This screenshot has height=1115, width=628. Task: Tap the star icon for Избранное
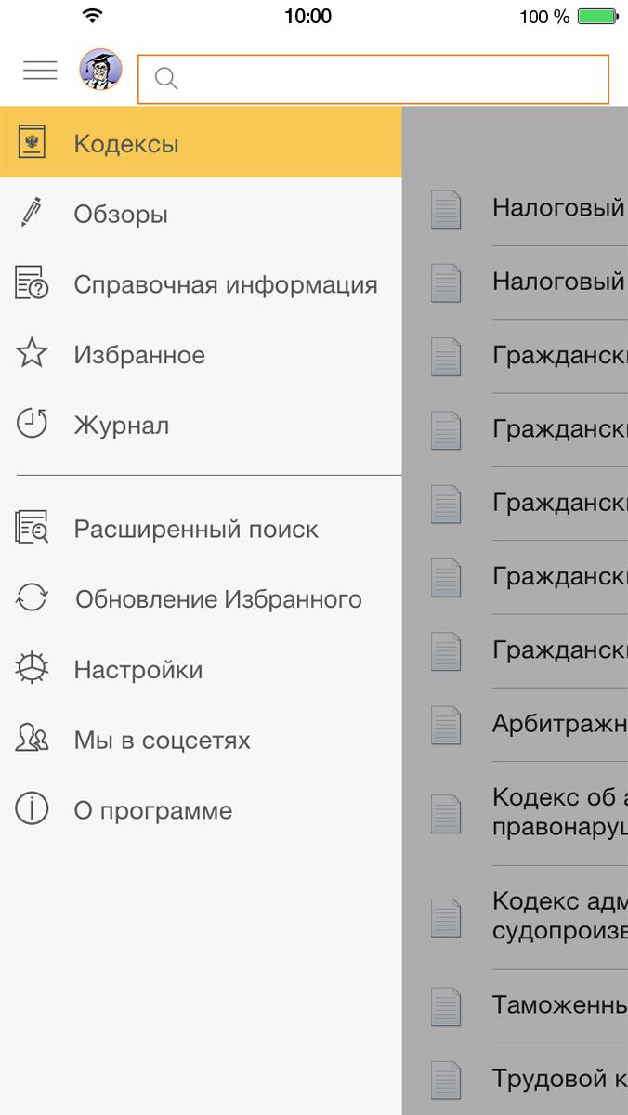click(33, 354)
